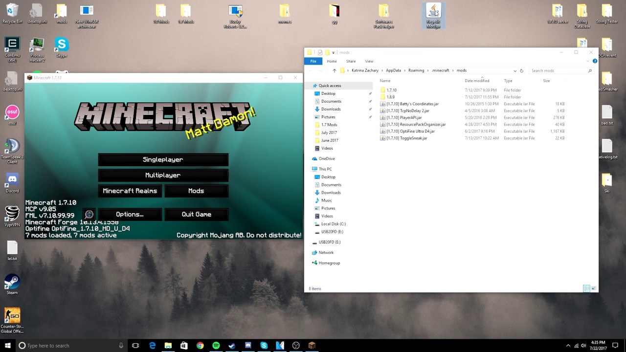This screenshot has width=626, height=352.
Task: Click the AppData breadcrumb segment
Action: [x=393, y=70]
